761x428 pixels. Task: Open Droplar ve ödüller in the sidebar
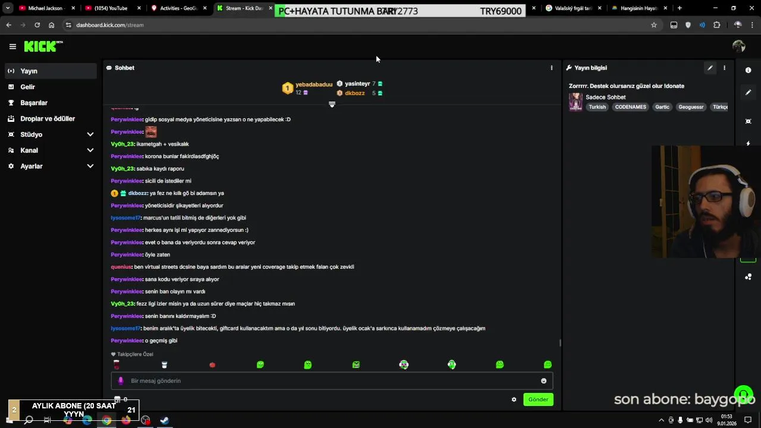pos(51,119)
